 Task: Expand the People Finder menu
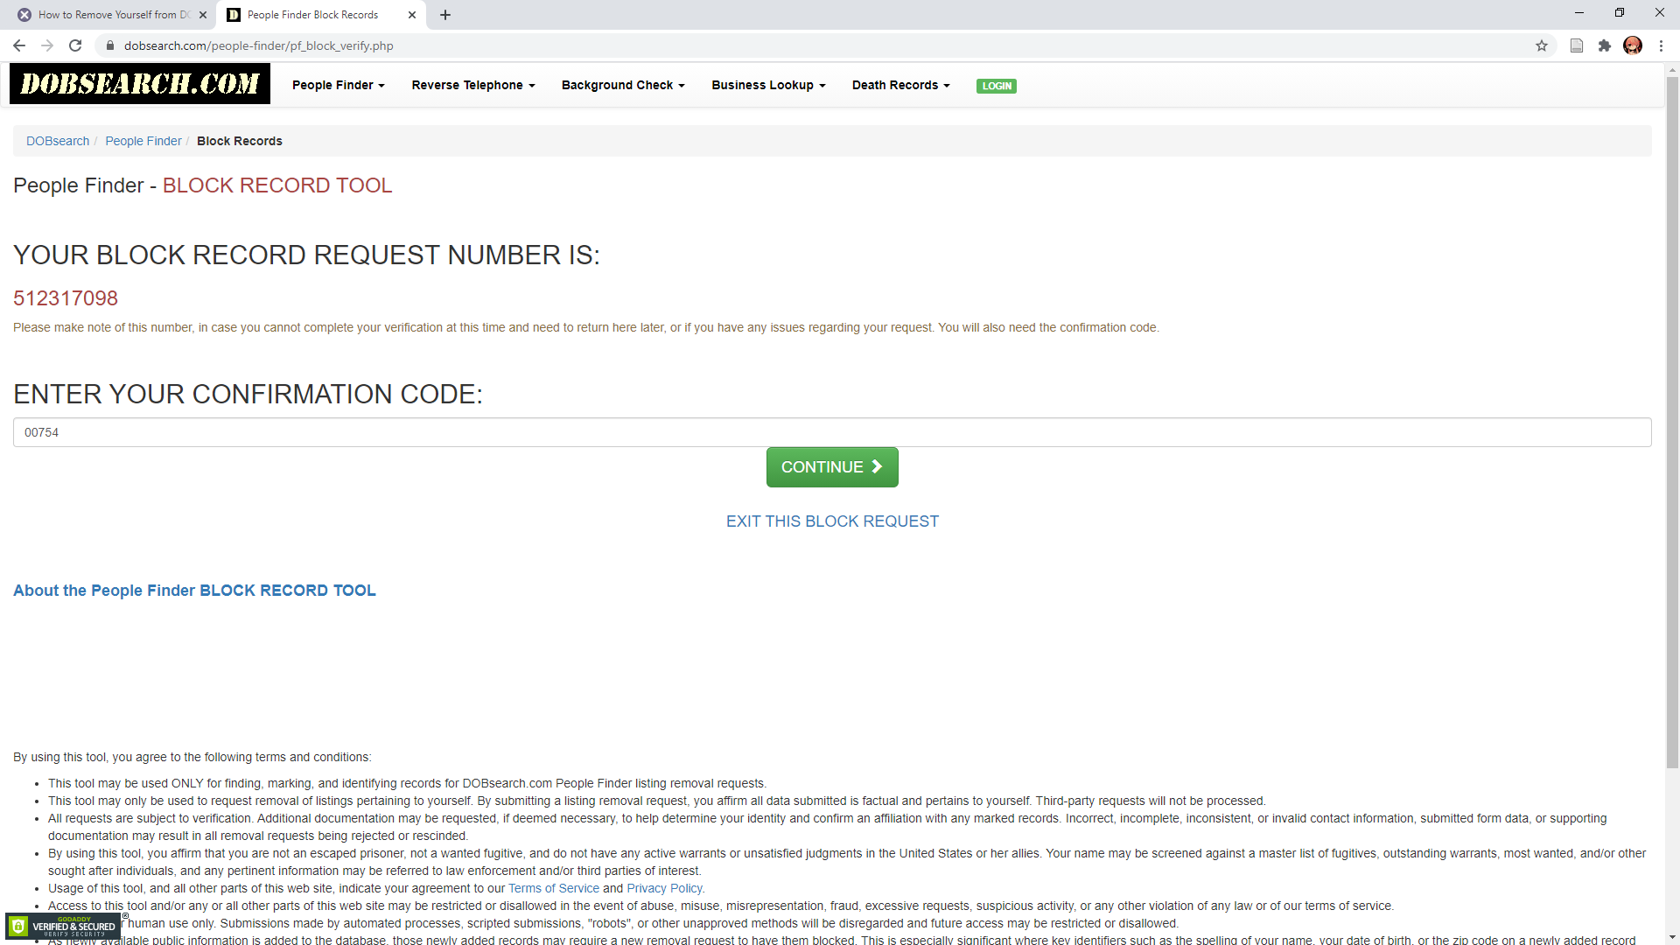339,85
